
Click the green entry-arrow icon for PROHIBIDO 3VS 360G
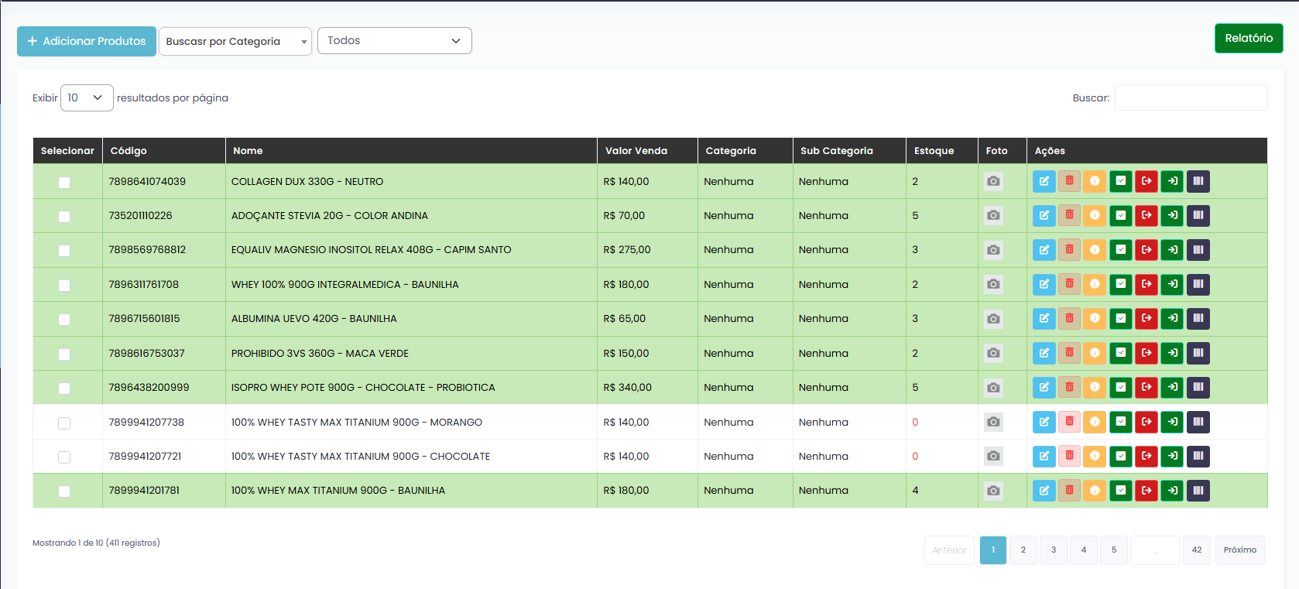[1172, 353]
